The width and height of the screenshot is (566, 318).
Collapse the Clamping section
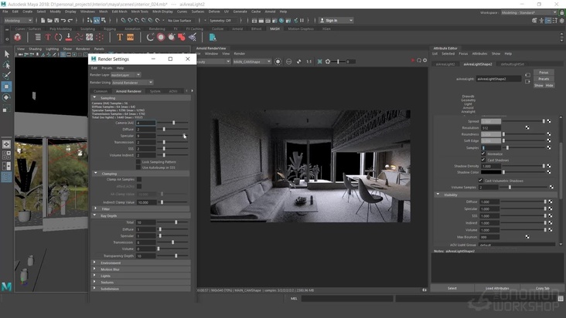click(x=96, y=173)
